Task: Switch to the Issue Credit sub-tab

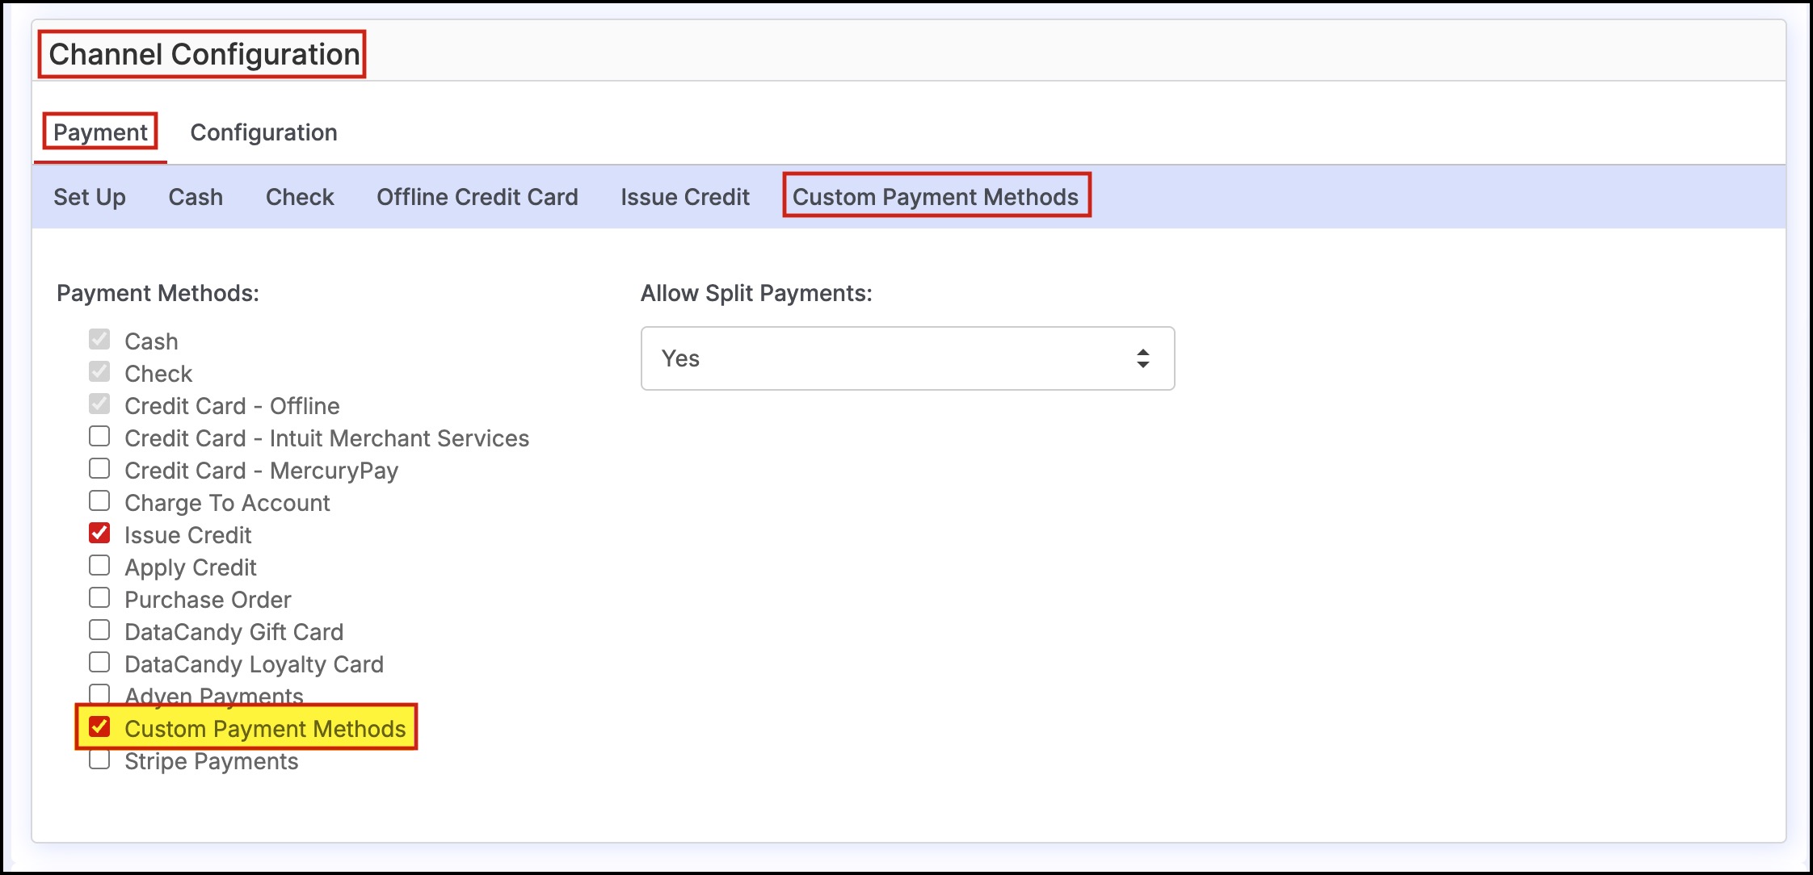Action: (x=685, y=197)
